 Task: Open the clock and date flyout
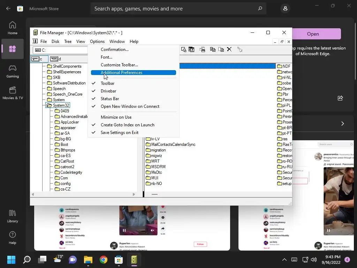[x=331, y=260]
